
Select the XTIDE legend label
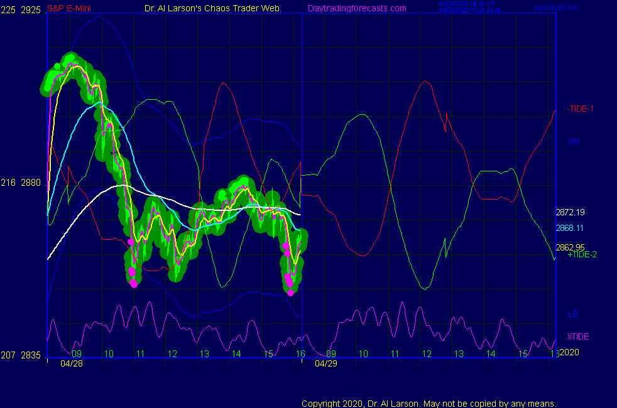pyautogui.click(x=578, y=337)
